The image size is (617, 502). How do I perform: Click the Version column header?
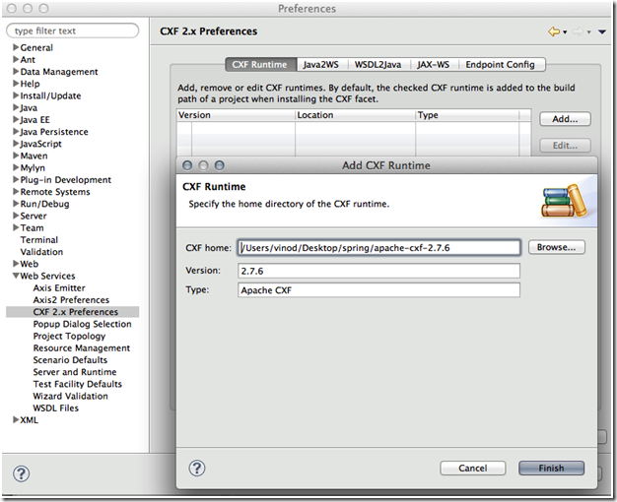(x=236, y=115)
